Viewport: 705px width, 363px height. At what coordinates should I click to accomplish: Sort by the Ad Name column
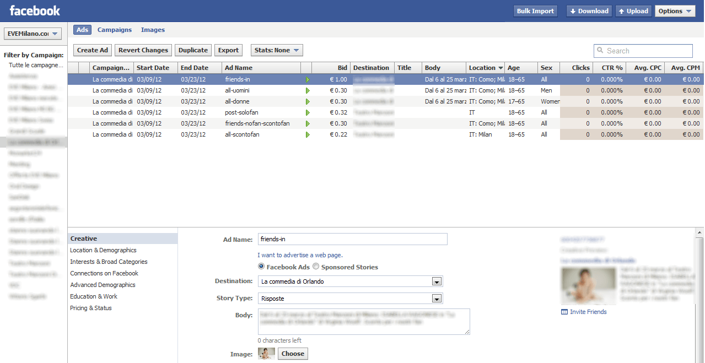tap(262, 68)
